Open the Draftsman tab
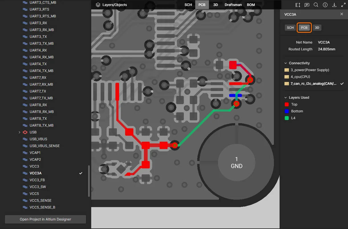 [233, 5]
